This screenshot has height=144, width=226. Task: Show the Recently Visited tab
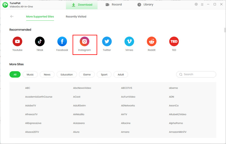(x=76, y=17)
